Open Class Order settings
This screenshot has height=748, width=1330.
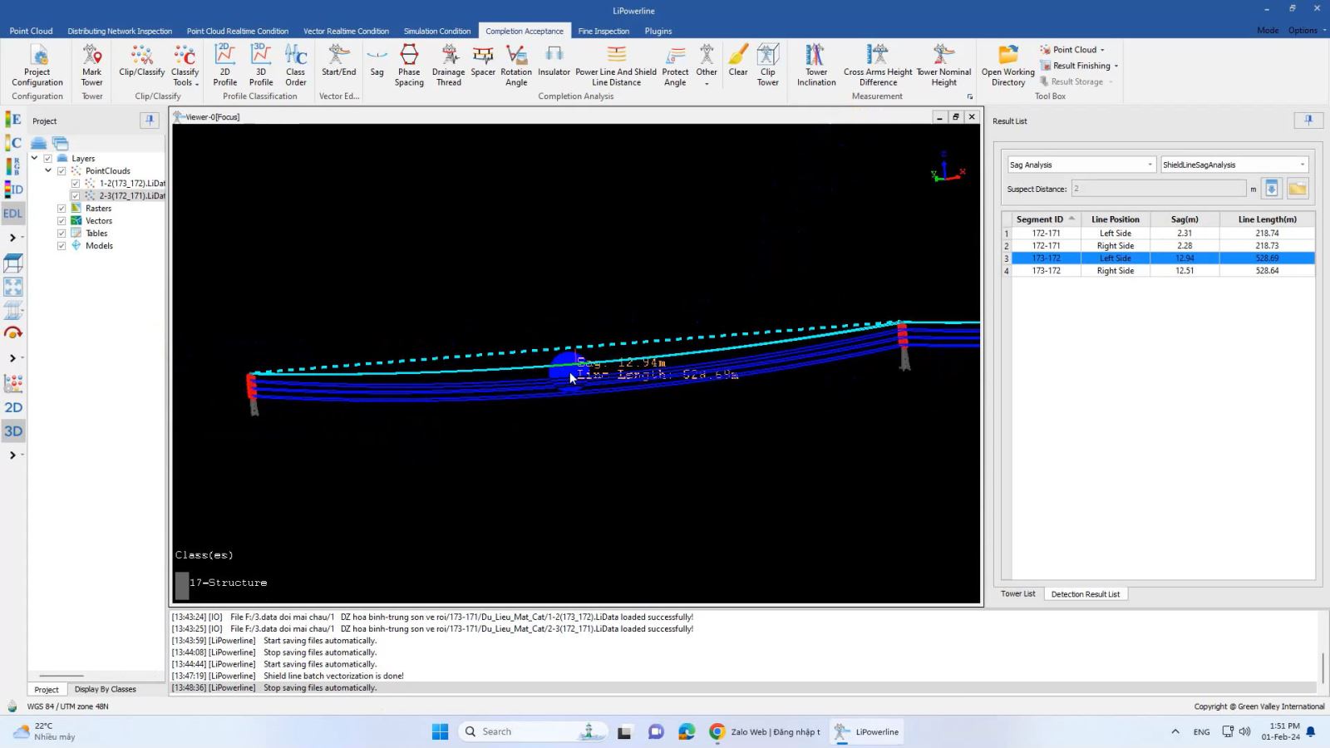296,66
